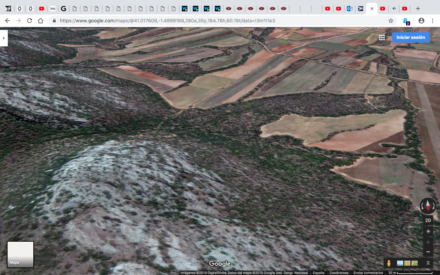Expand the imagery strip with double chevron
Screen dimensions: 440x275
click(x=428, y=263)
